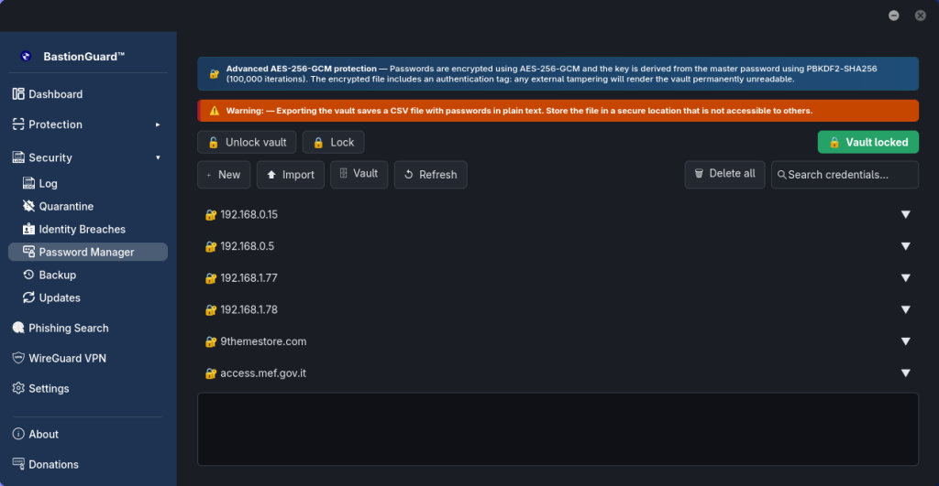The height and width of the screenshot is (486, 939).
Task: Click the Phishing Search icon
Action: pos(18,328)
